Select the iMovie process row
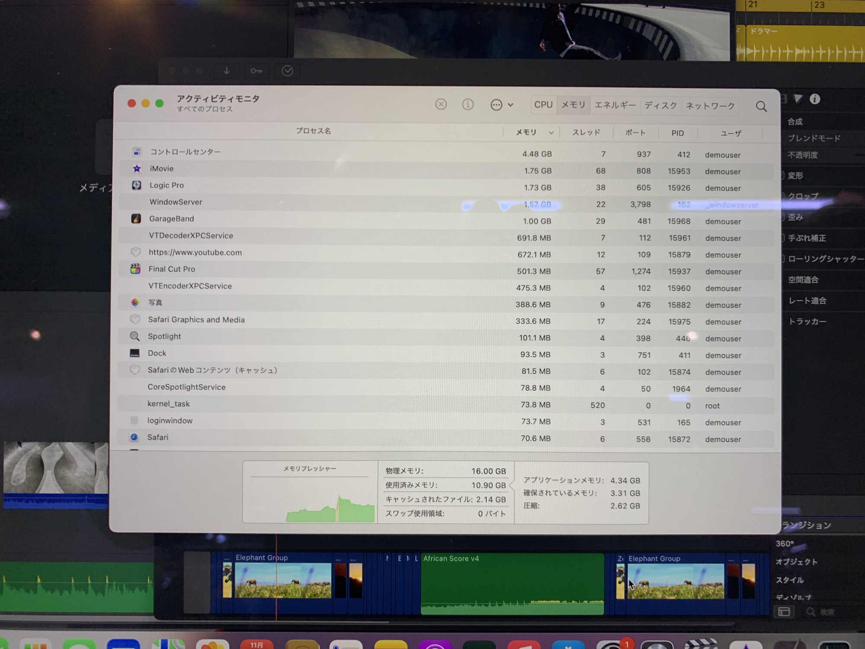Screen dimensions: 865x649 162,169
